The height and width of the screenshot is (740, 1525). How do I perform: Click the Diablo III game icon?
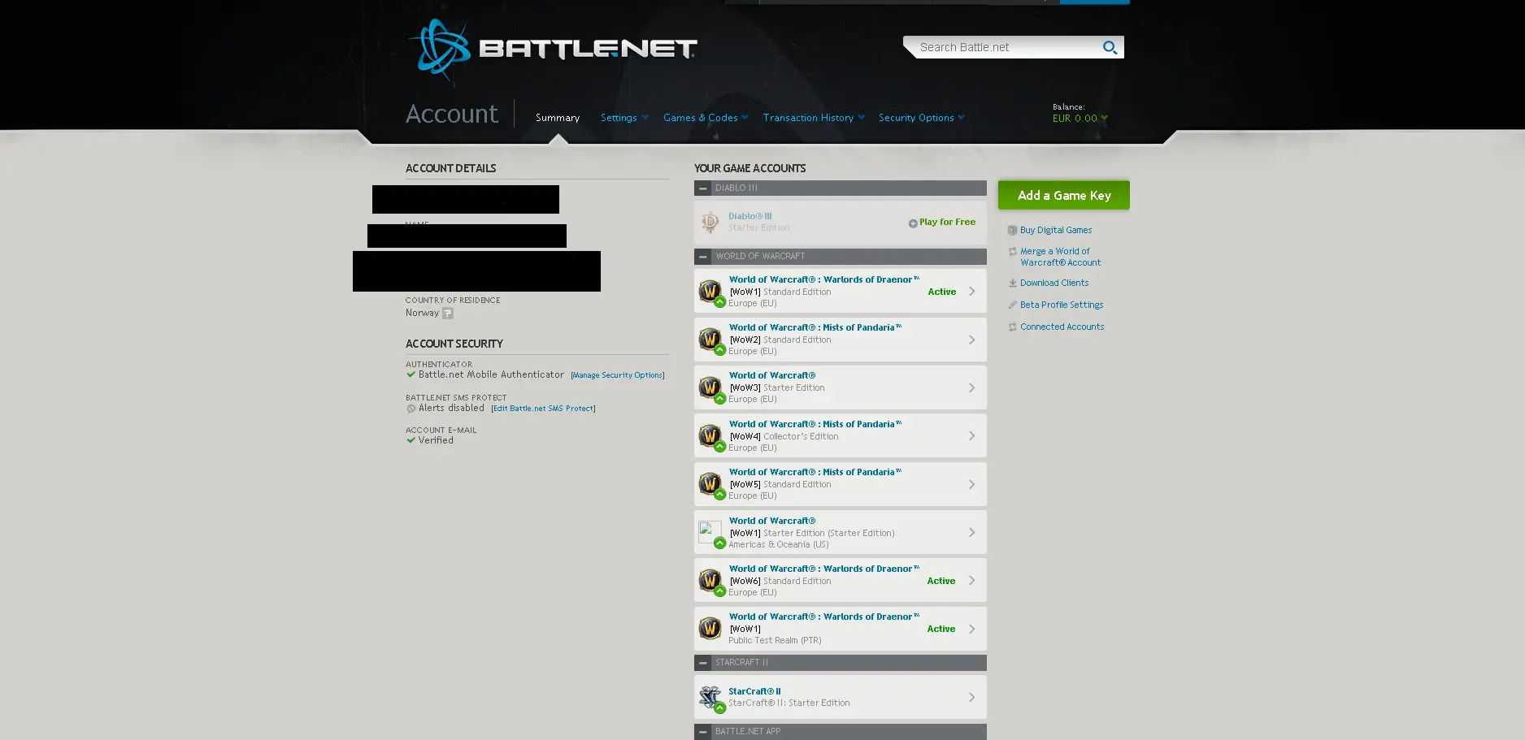point(710,222)
